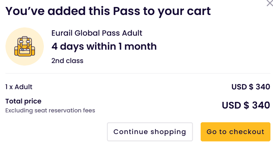Close the added-to-cart dialog
The width and height of the screenshot is (273, 142).
(270, 4)
